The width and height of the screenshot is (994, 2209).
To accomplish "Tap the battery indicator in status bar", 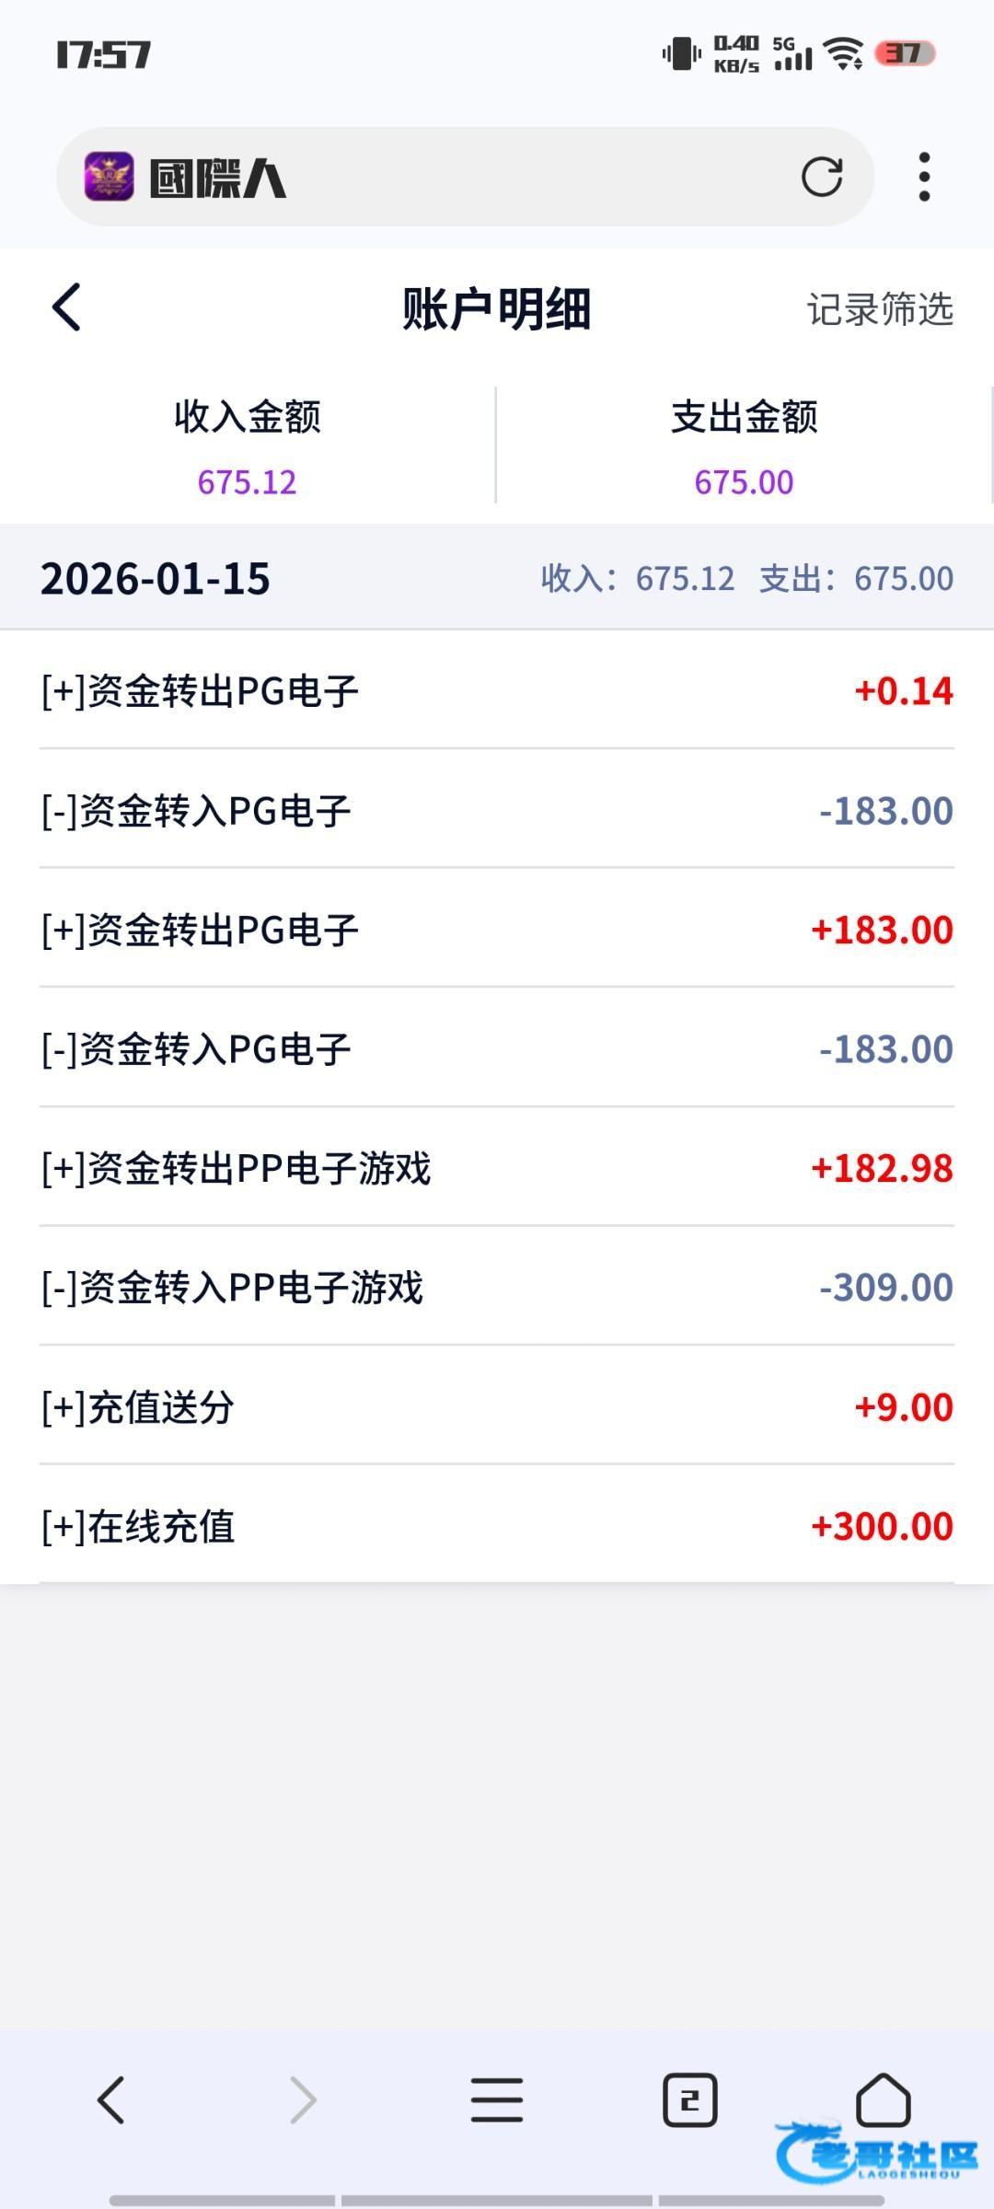I will (904, 54).
